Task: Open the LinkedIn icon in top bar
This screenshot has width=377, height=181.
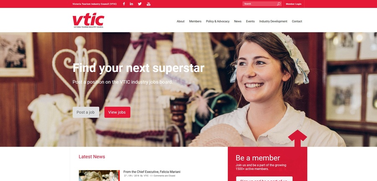Action: (x=131, y=4)
